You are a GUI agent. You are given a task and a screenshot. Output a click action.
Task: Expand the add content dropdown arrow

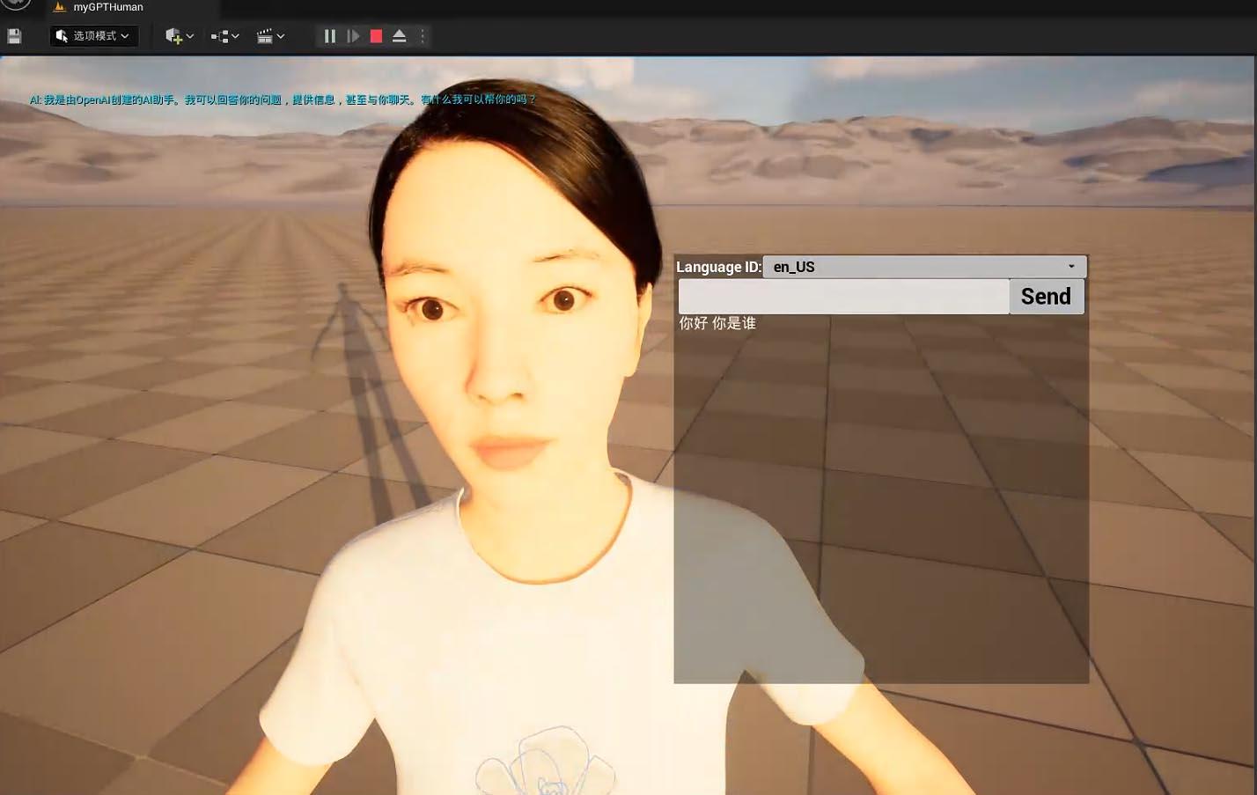tap(190, 36)
